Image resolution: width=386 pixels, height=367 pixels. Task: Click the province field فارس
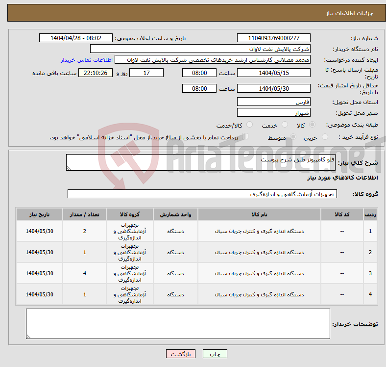click(x=273, y=102)
